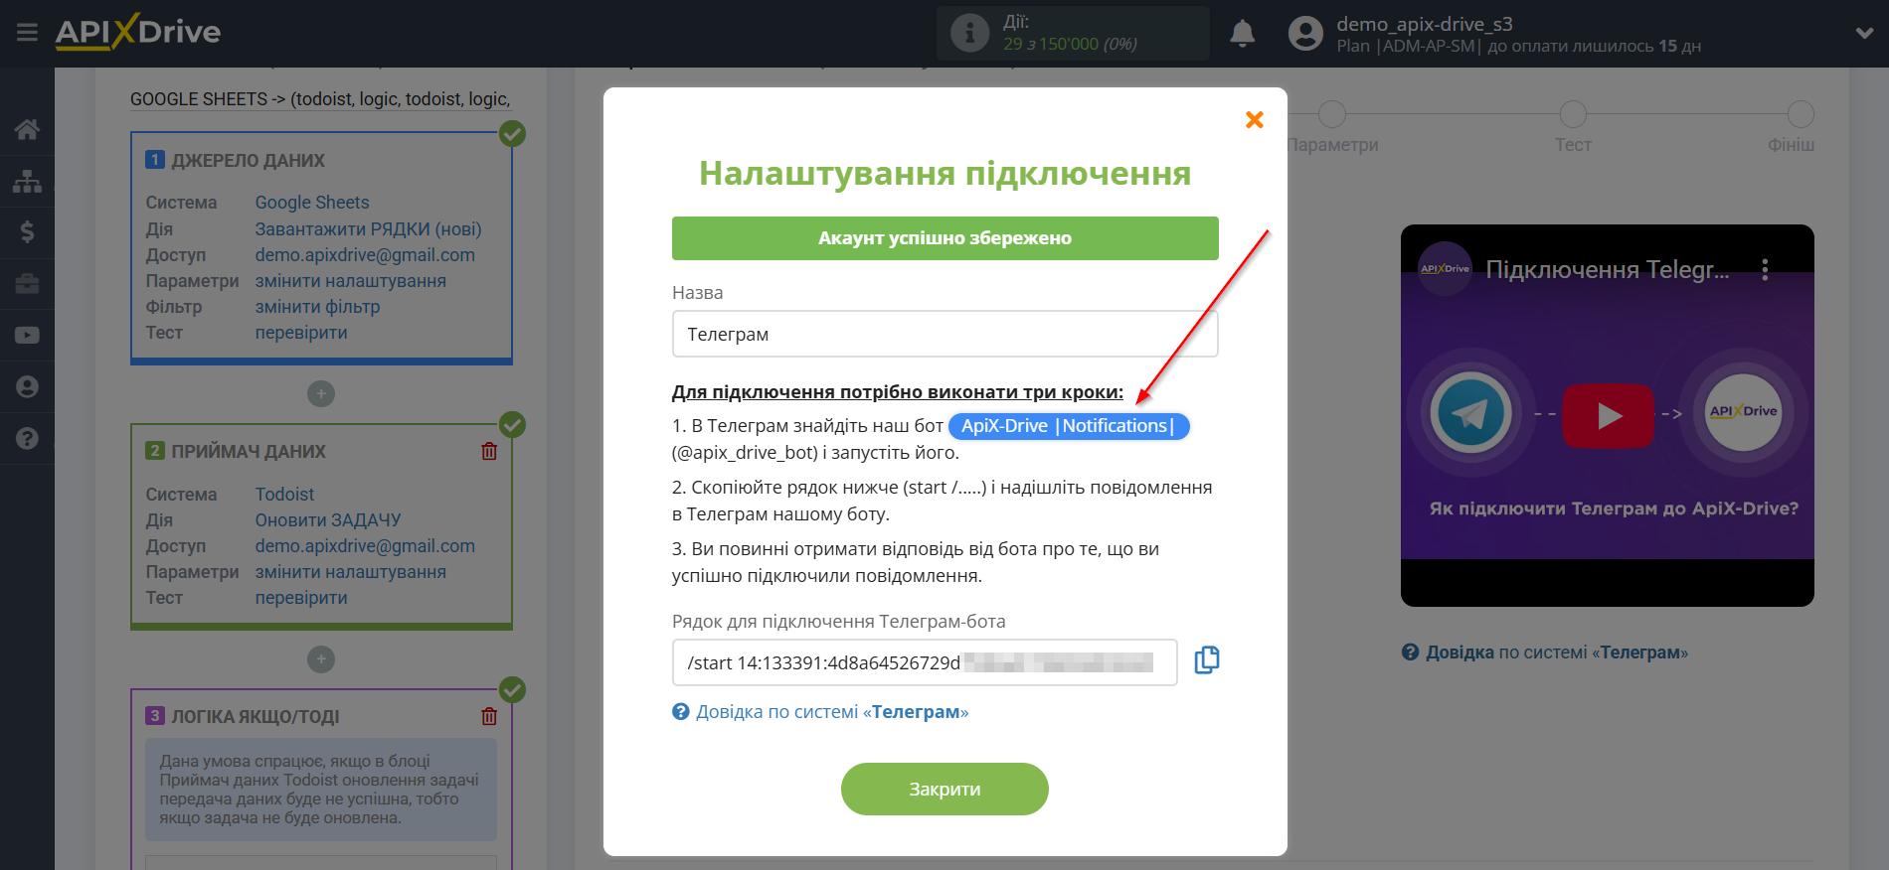Viewport: 1889px width, 870px height.
Task: Open the video options three-dot menu
Action: 1765,269
